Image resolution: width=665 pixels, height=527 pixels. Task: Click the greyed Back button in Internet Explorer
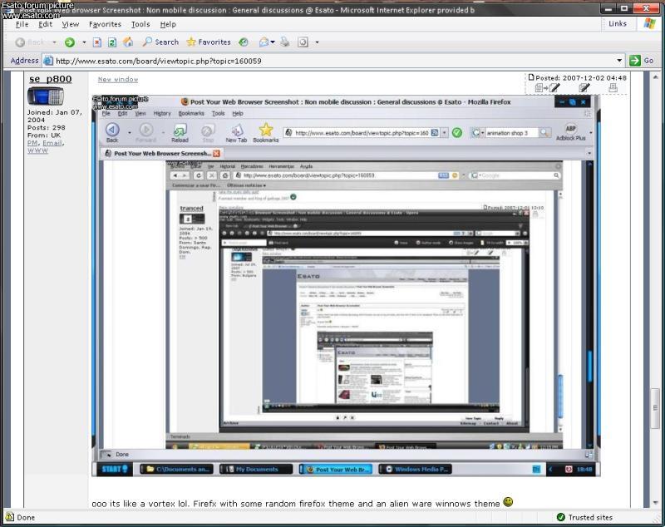(30, 42)
